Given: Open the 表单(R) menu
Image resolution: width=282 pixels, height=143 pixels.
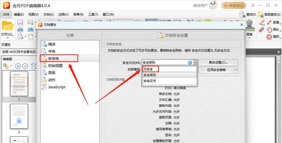Looking at the screenshot, I should (79, 15).
